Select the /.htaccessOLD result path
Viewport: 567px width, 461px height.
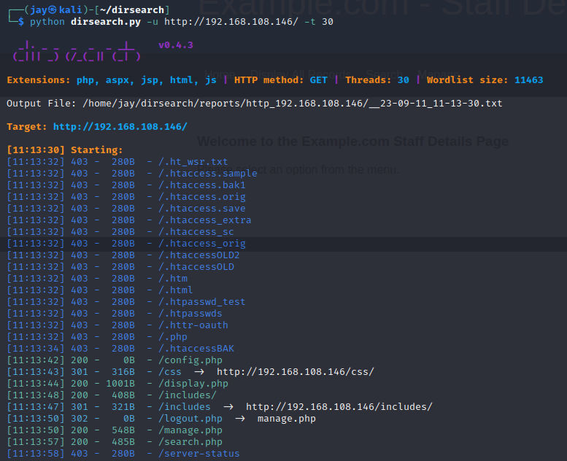(x=196, y=266)
